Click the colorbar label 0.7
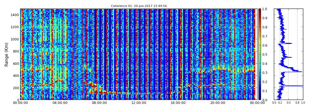This screenshot has height=109, width=310. tap(265, 36)
